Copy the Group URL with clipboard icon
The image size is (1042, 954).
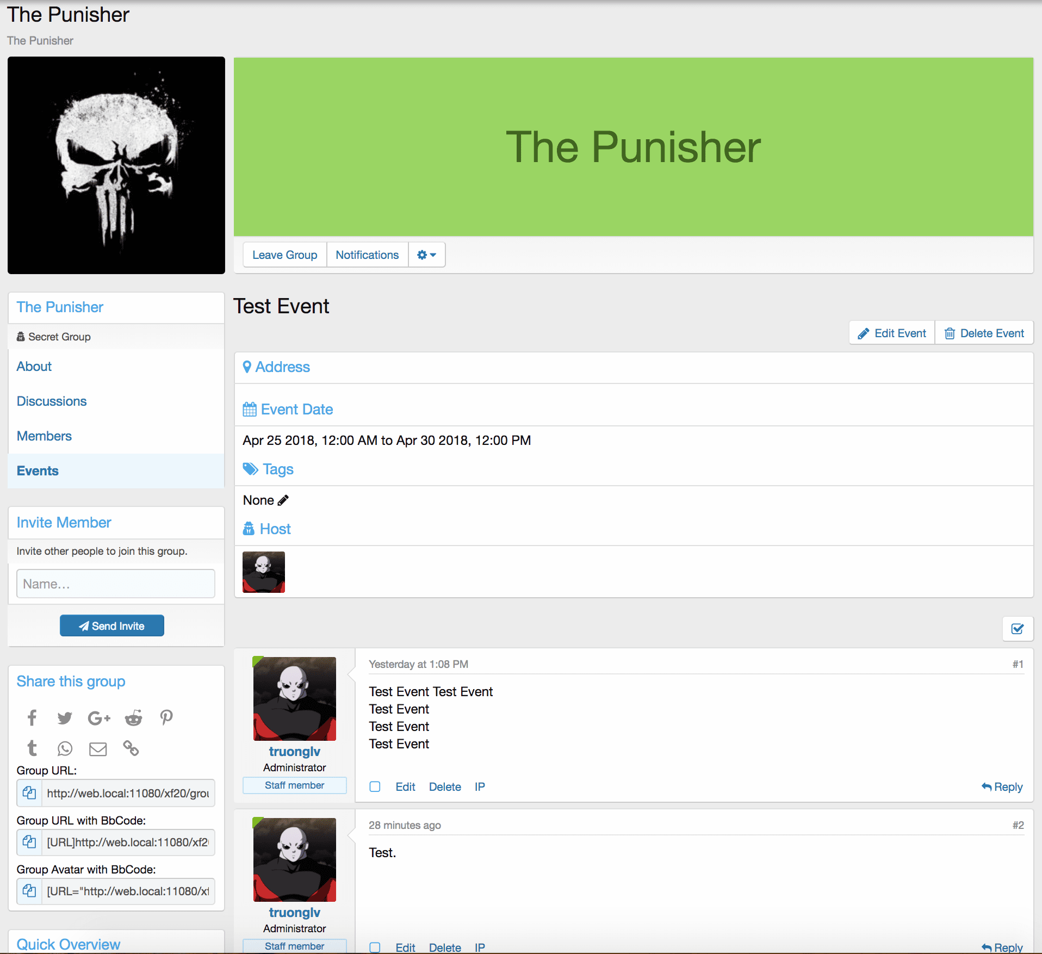tap(29, 793)
